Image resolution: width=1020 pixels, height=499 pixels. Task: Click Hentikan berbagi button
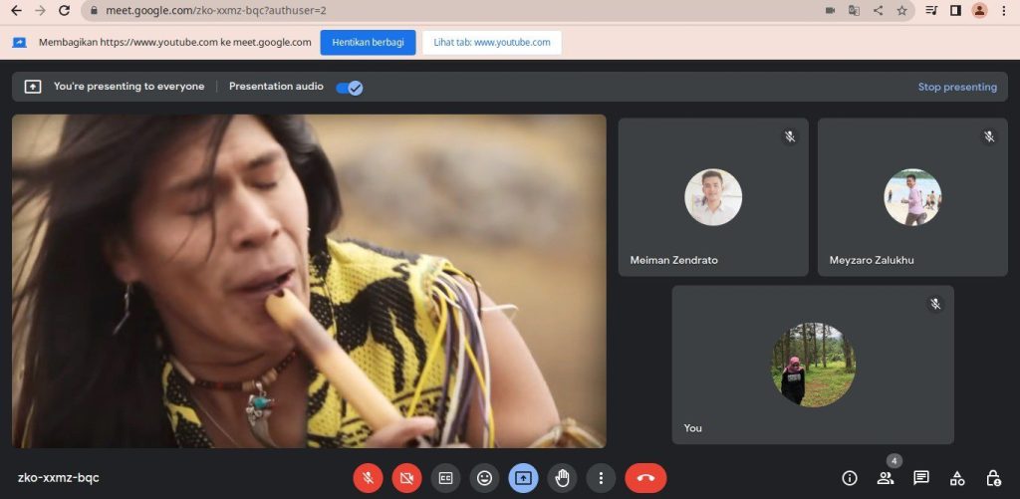pyautogui.click(x=368, y=42)
